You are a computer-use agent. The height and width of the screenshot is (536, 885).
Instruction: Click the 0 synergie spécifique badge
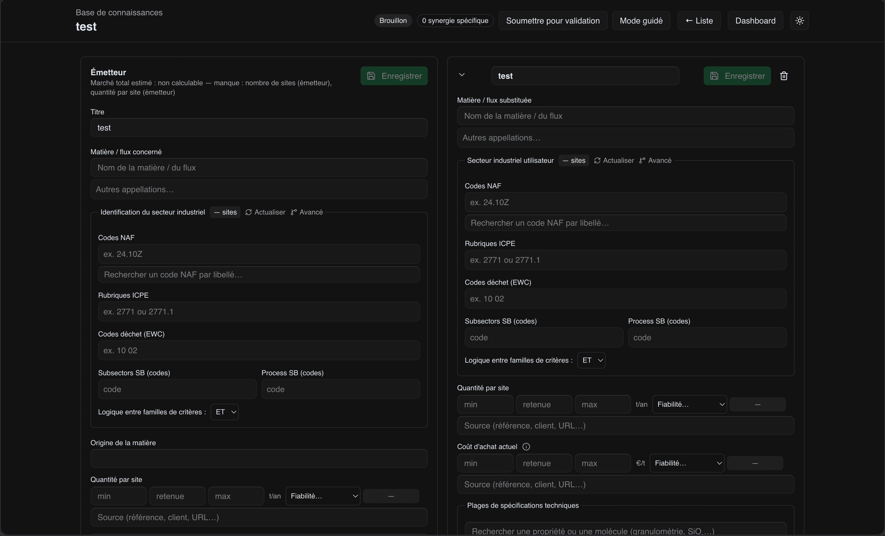pyautogui.click(x=455, y=21)
